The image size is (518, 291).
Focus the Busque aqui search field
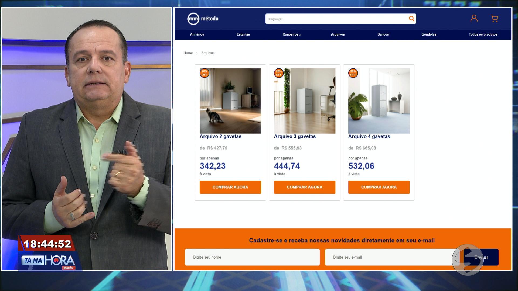point(337,19)
